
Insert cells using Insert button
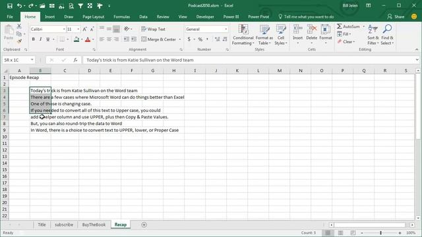(x=297, y=35)
